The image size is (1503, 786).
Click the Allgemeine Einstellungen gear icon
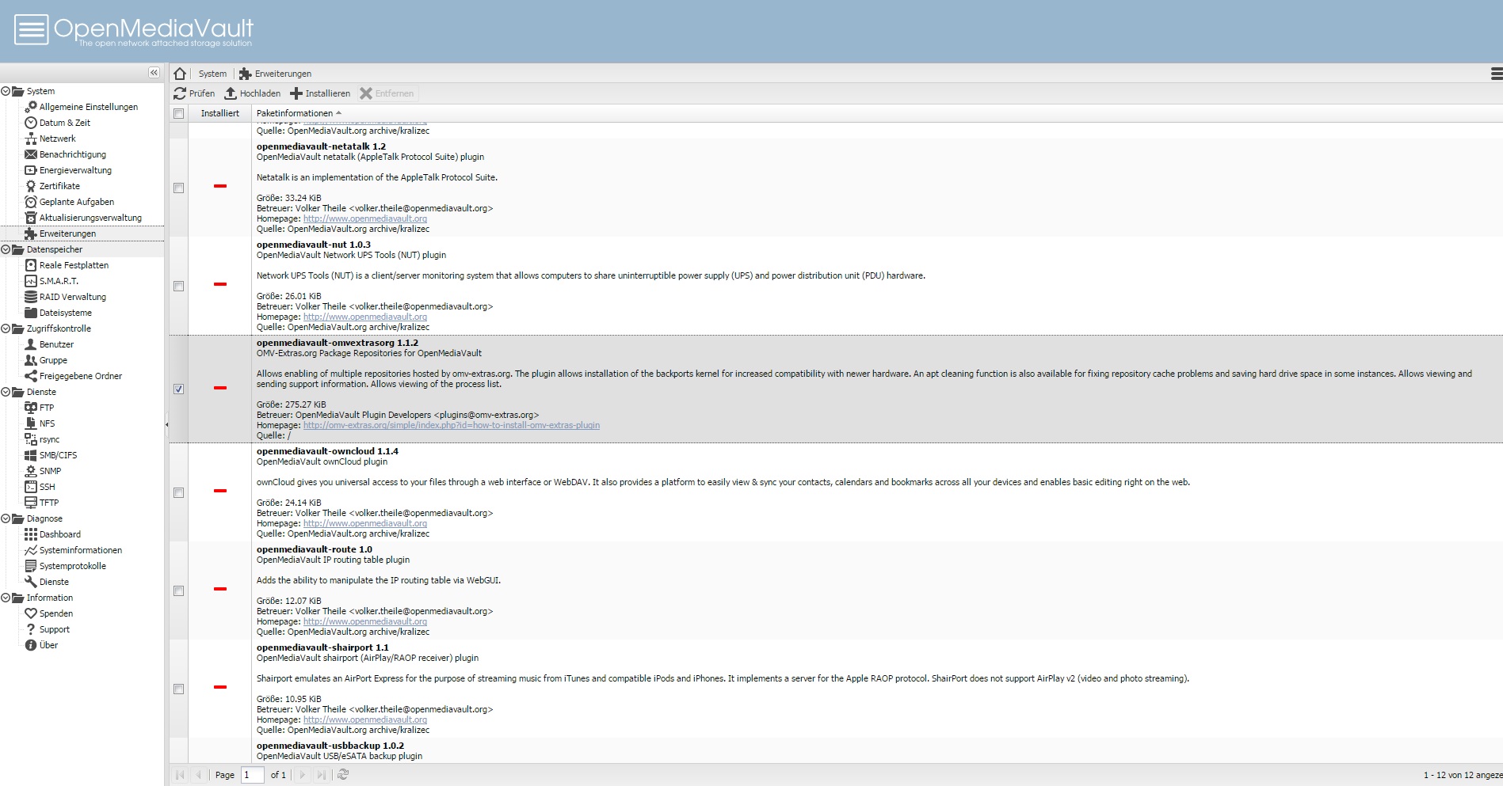[x=31, y=107]
